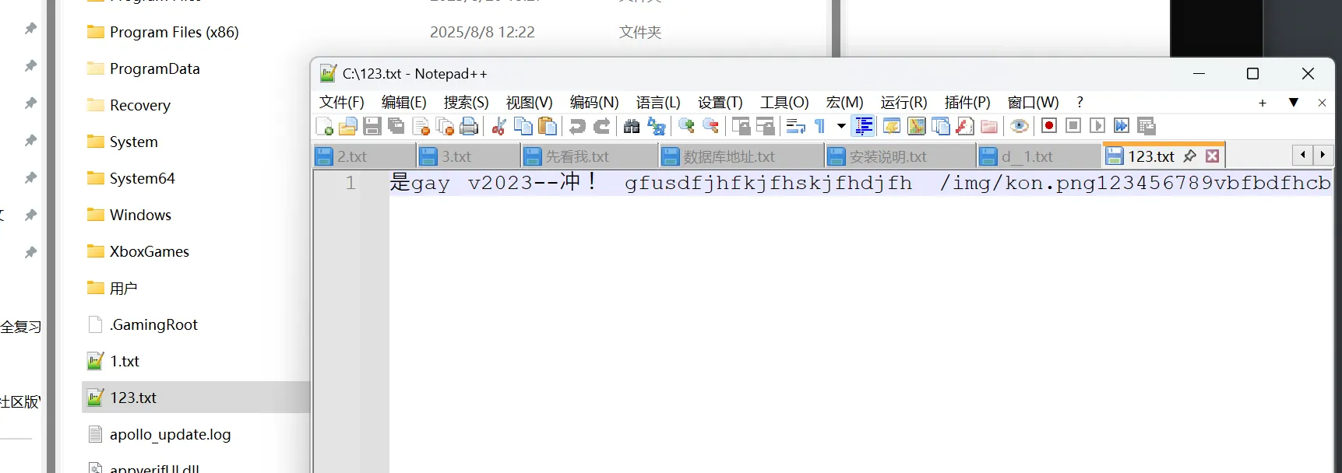This screenshot has width=1342, height=473.
Task: Open the 窗口(W) menu
Action: pos(1034,102)
